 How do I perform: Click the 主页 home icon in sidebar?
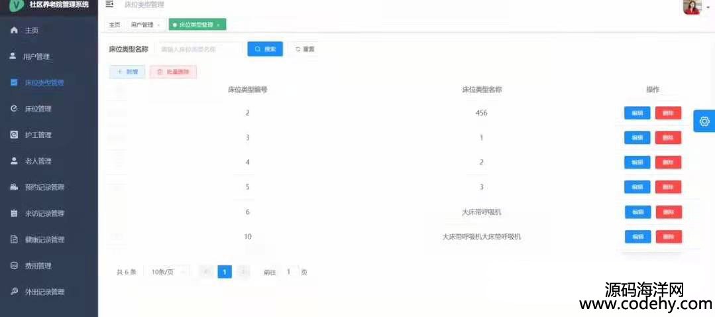15,31
